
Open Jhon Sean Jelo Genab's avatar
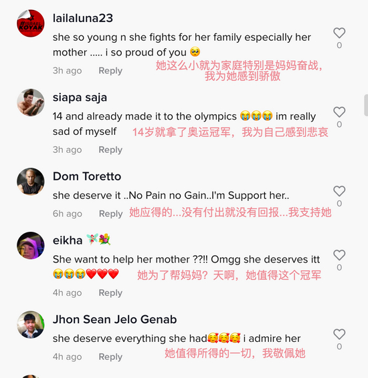(31, 325)
